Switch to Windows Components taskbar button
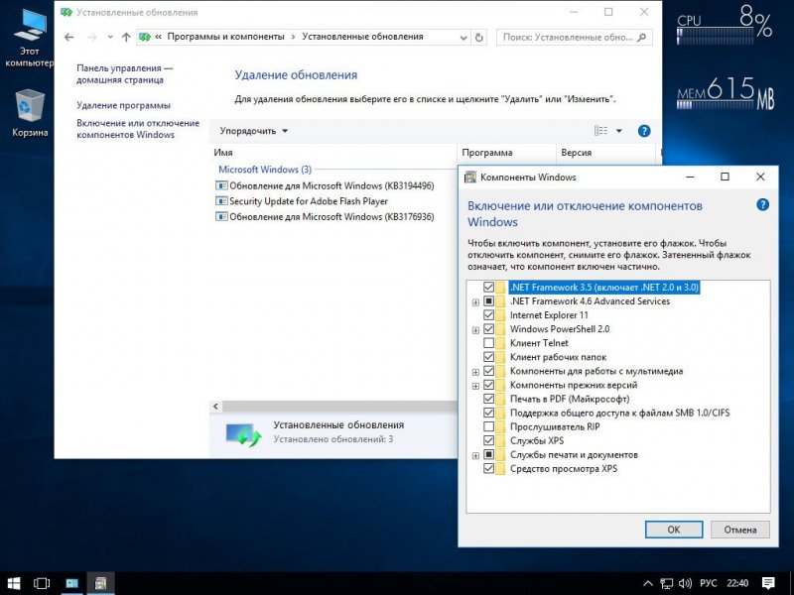 (100, 583)
